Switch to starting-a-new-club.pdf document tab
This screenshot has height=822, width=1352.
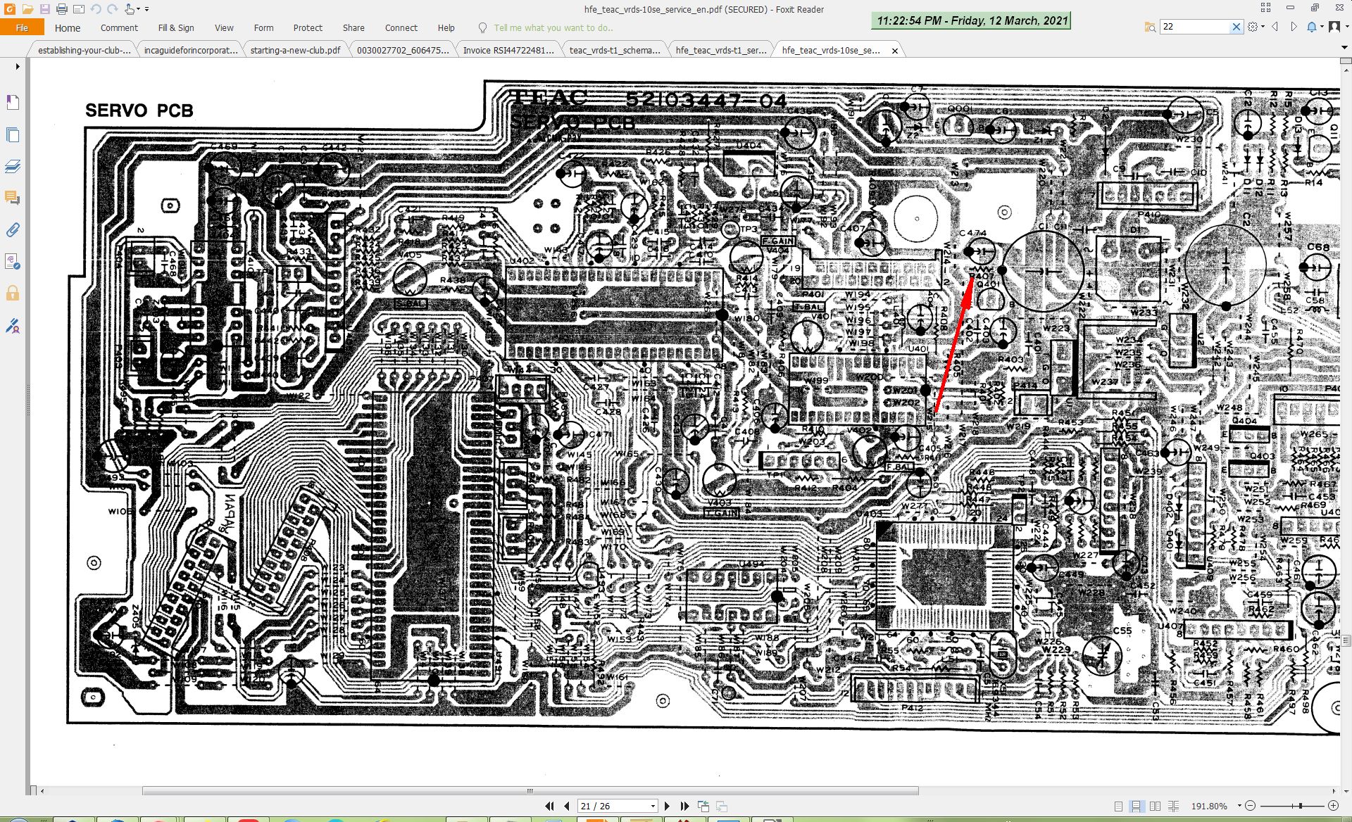[x=295, y=50]
